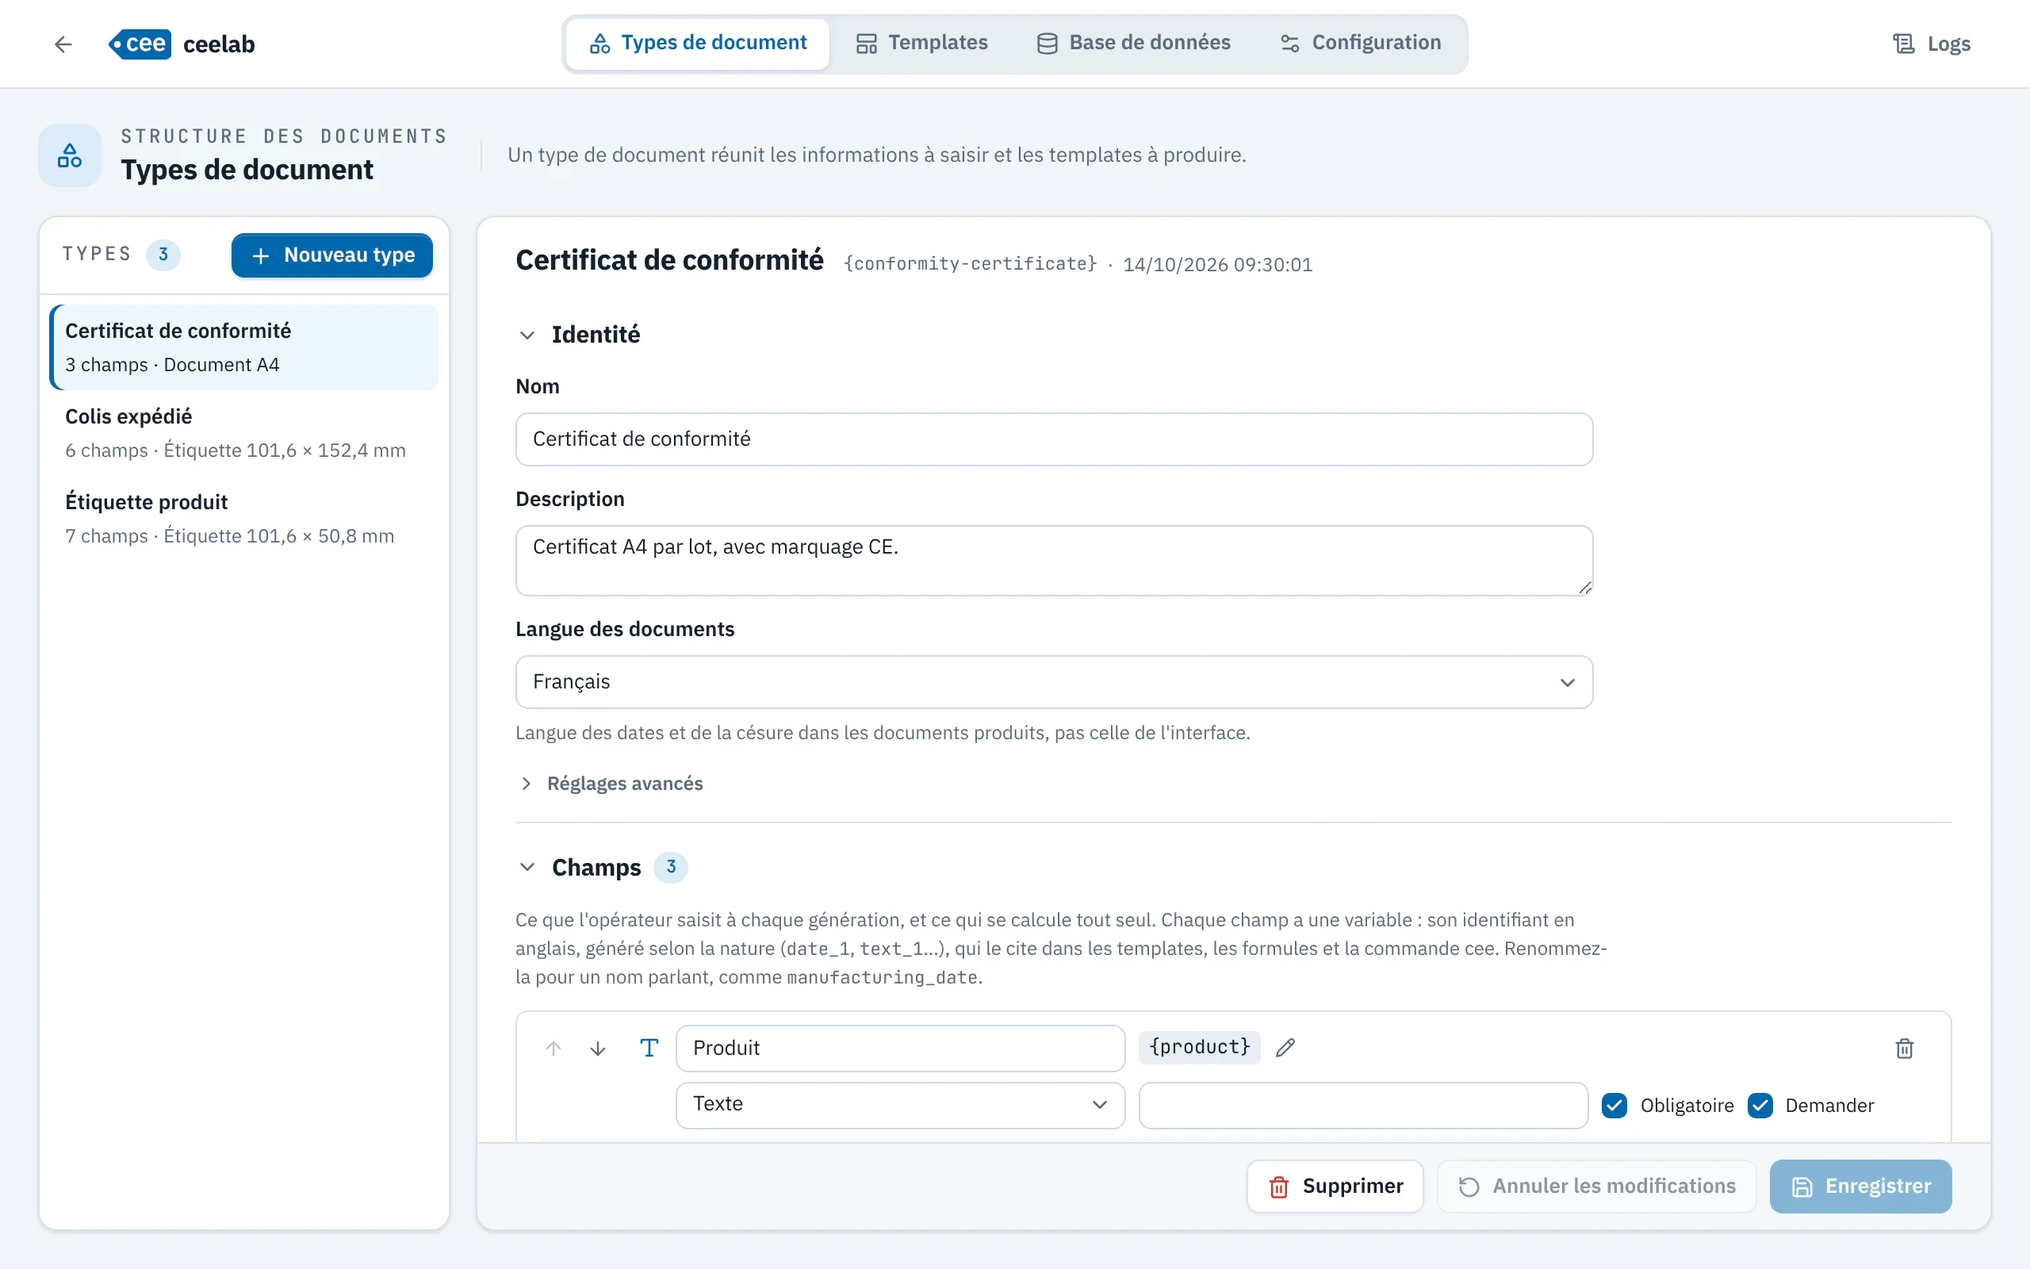Click the Enregistrer button
2030x1269 pixels.
click(x=1860, y=1186)
